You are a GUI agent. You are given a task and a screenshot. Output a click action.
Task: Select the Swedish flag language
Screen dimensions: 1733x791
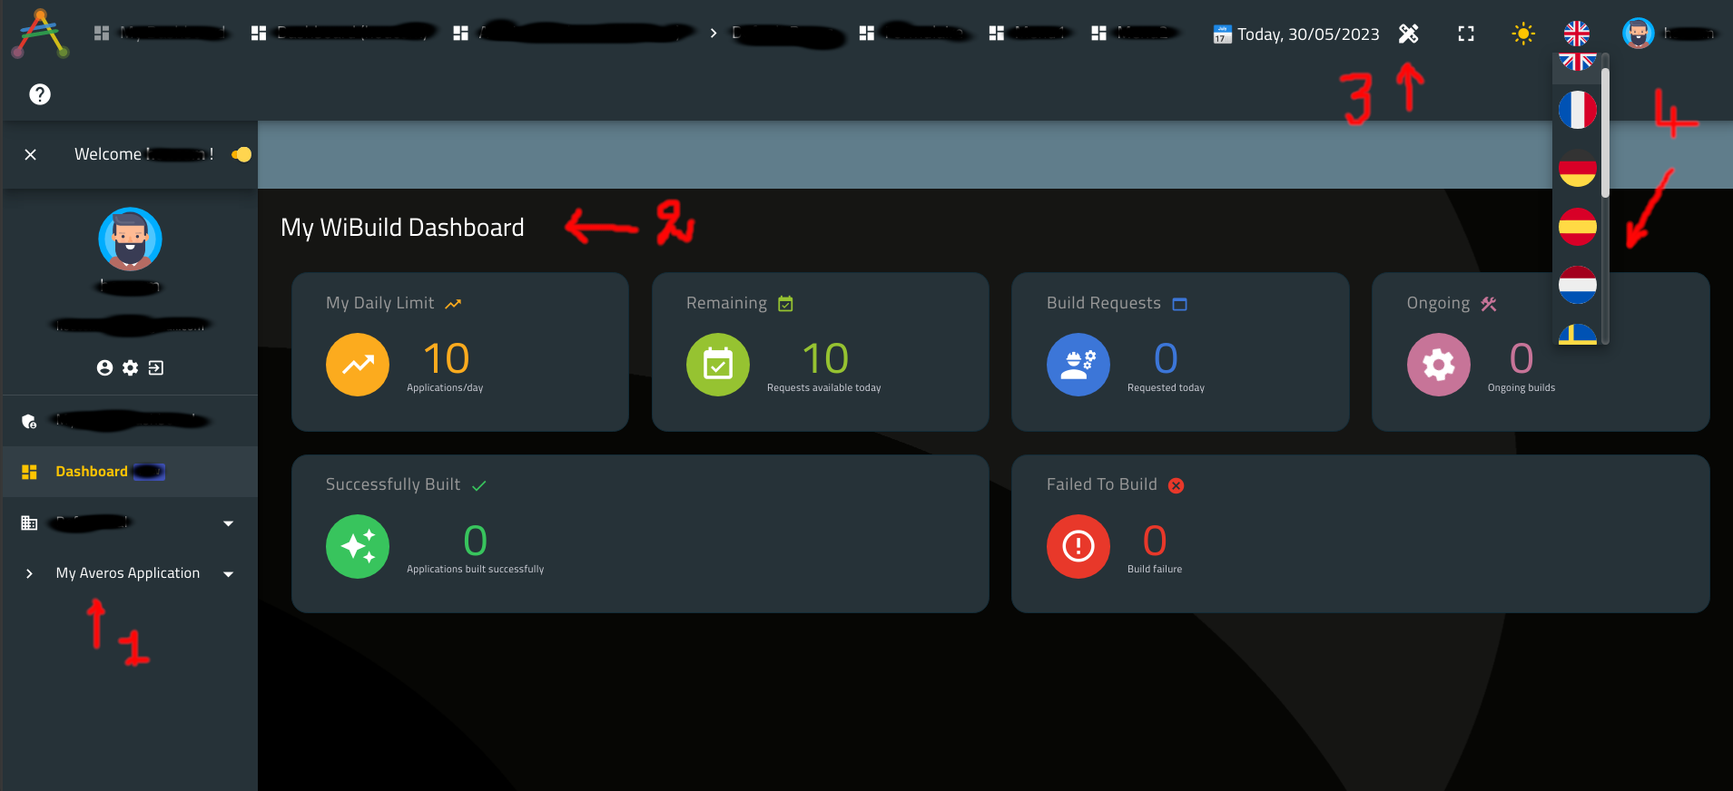point(1578,335)
